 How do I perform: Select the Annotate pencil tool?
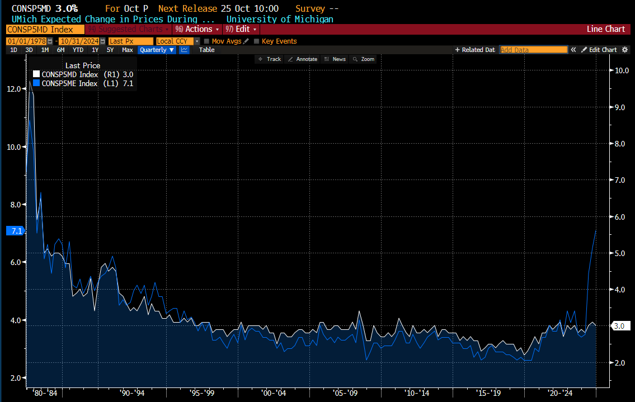coord(303,59)
